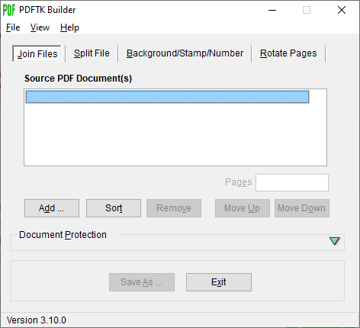Click the Source PDF Document(s) heading
The width and height of the screenshot is (360, 328).
78,79
